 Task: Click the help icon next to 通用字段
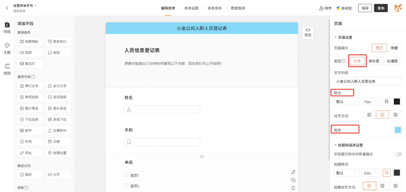pyautogui.click(x=33, y=77)
